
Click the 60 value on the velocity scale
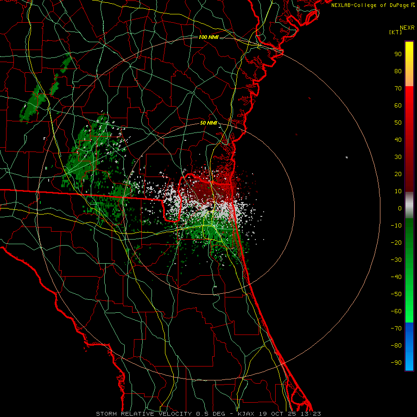398,105
